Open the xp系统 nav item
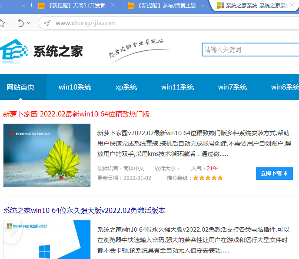 click(126, 87)
